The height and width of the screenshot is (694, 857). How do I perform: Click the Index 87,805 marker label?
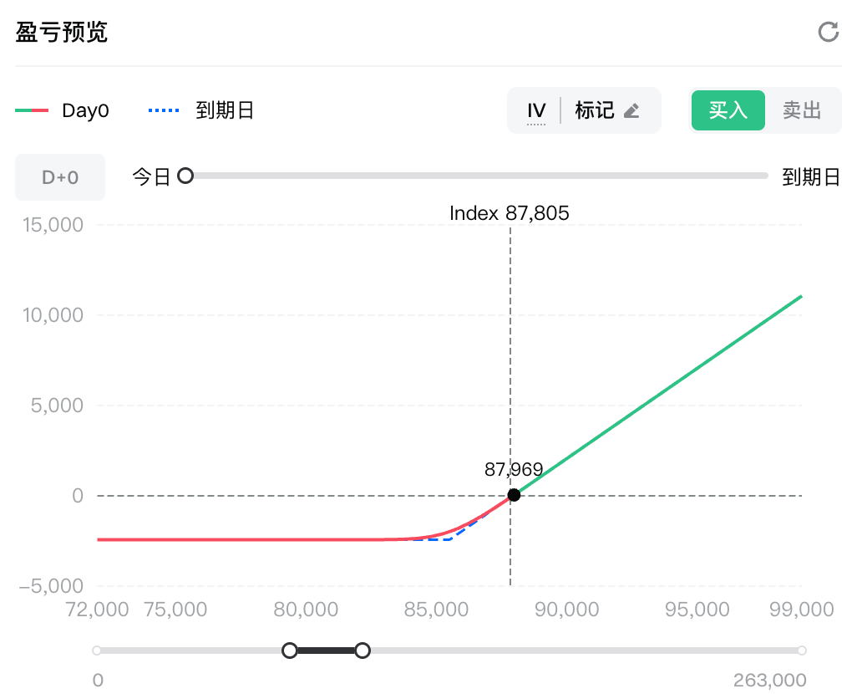[x=510, y=213]
